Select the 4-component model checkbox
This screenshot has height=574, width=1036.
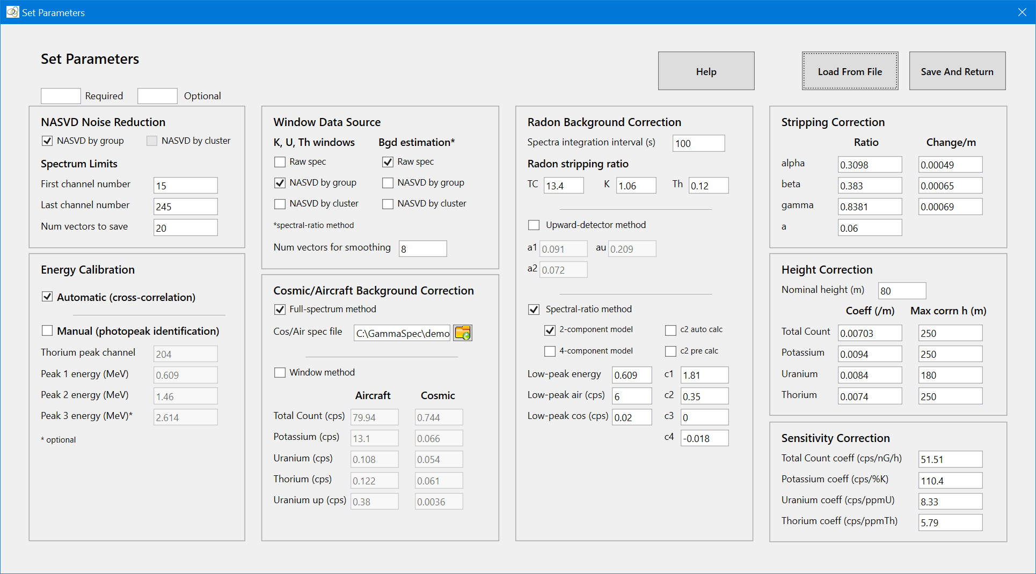pos(550,351)
